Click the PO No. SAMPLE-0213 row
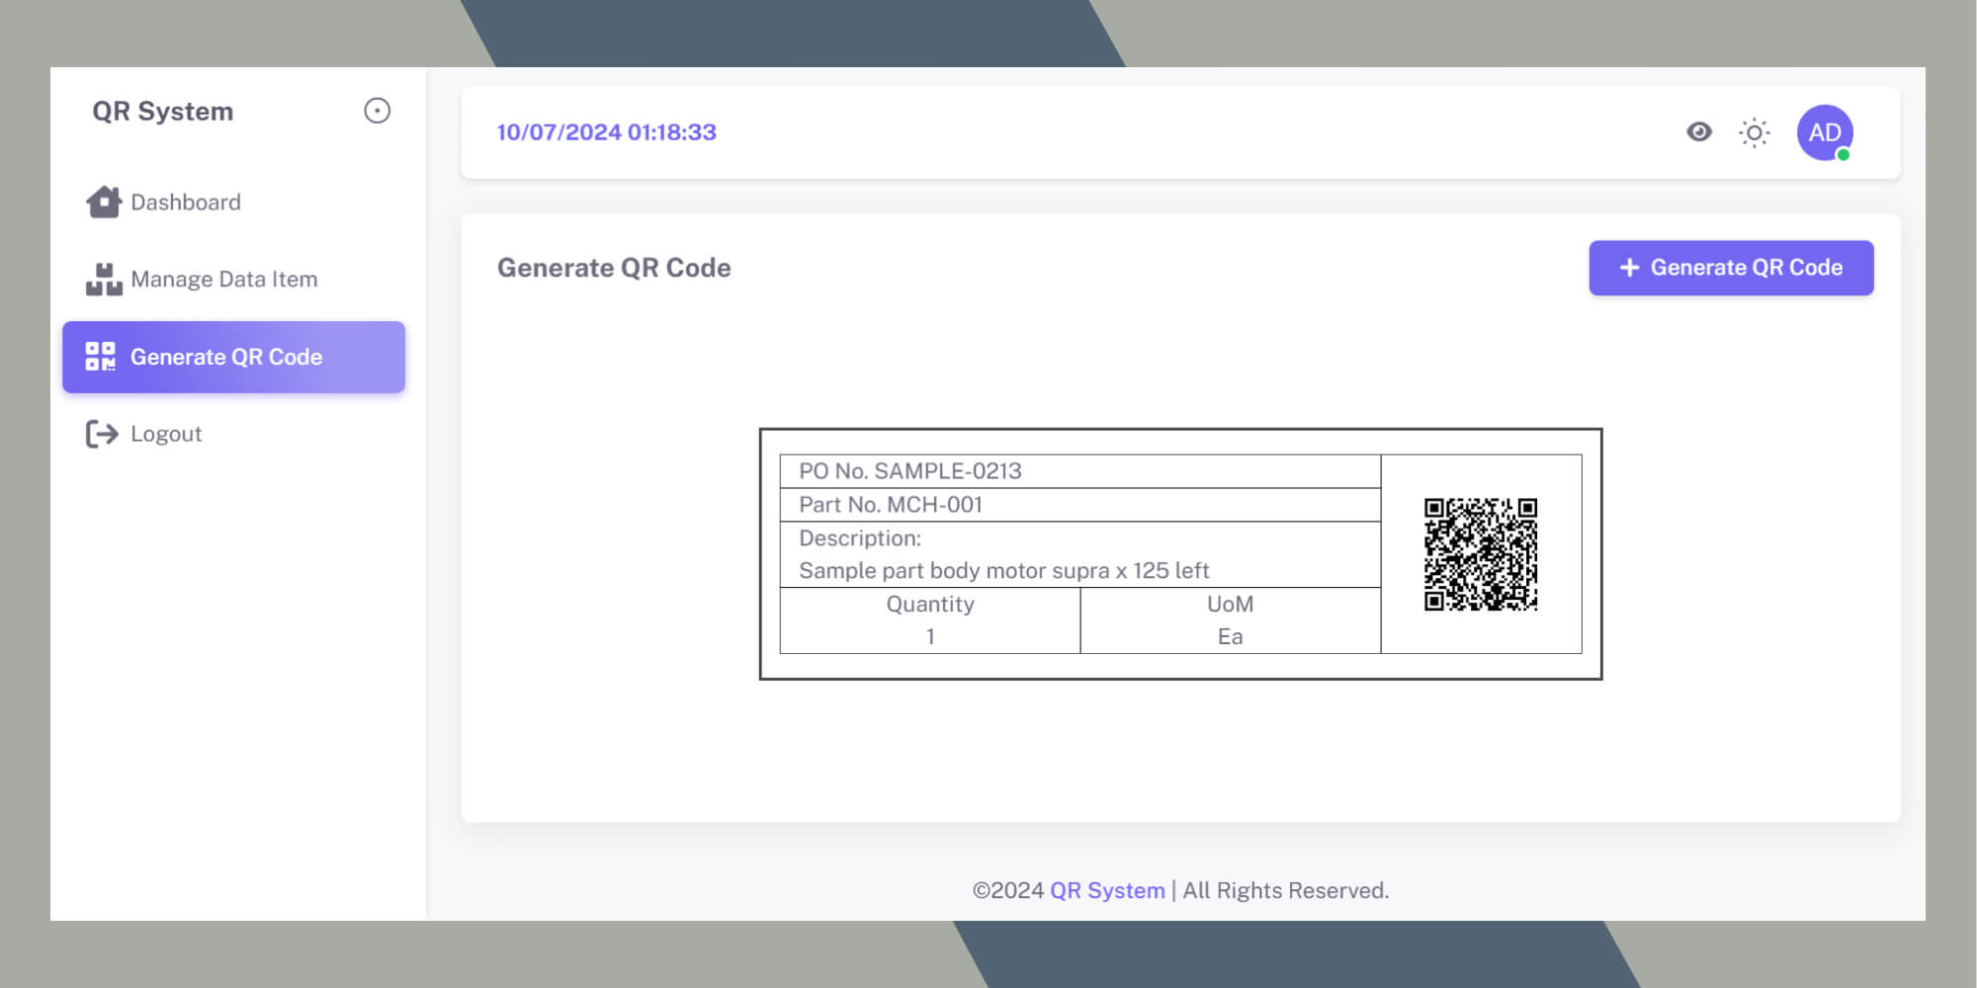This screenshot has height=988, width=1977. (1080, 471)
